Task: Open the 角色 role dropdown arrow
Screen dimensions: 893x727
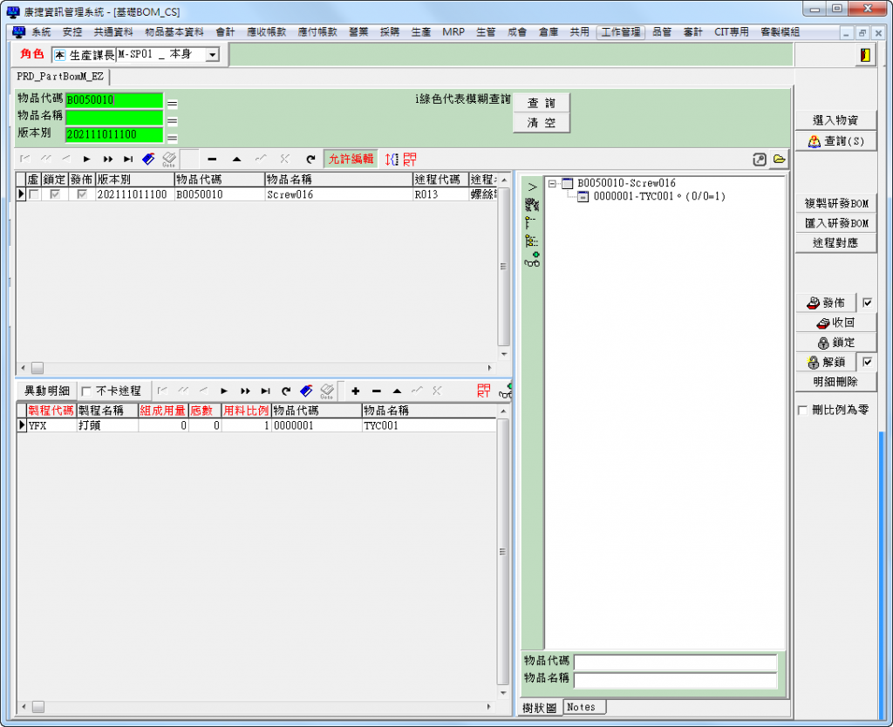Action: coord(212,55)
